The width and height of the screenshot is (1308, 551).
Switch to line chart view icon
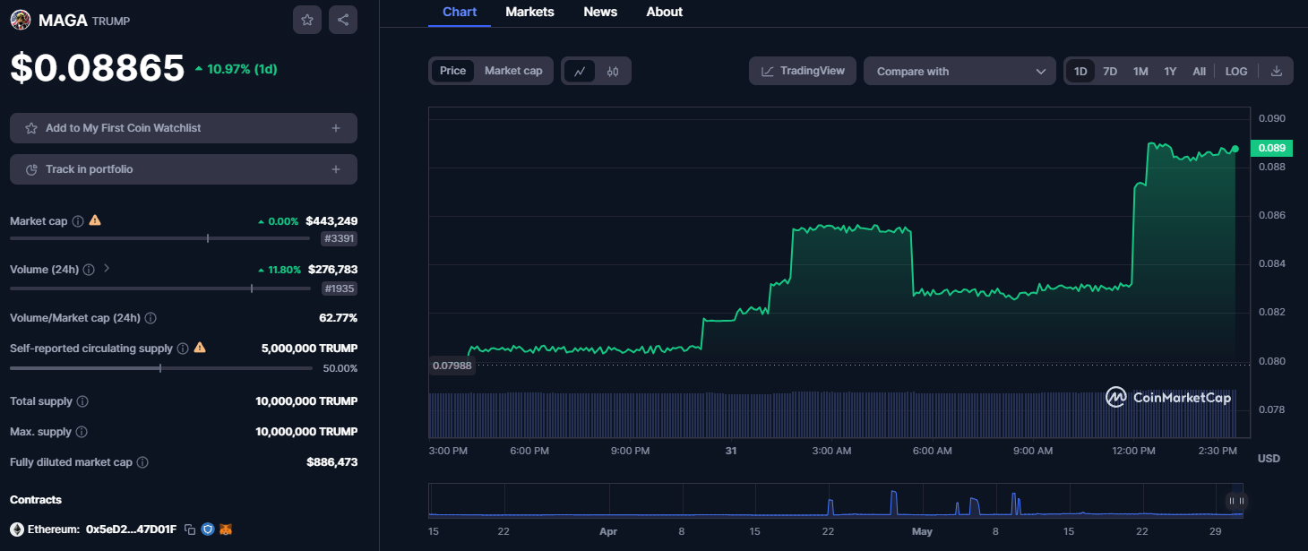(x=580, y=72)
